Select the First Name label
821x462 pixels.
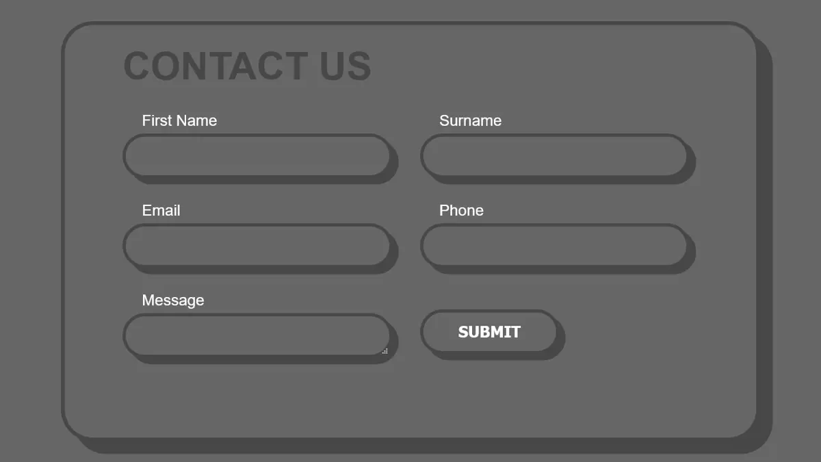point(179,120)
